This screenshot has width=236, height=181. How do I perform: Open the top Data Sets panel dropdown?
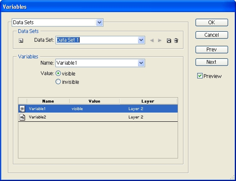(99, 23)
